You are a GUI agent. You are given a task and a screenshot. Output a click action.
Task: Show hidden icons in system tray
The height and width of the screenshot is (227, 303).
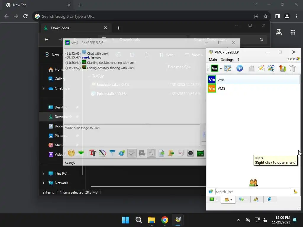238,220
